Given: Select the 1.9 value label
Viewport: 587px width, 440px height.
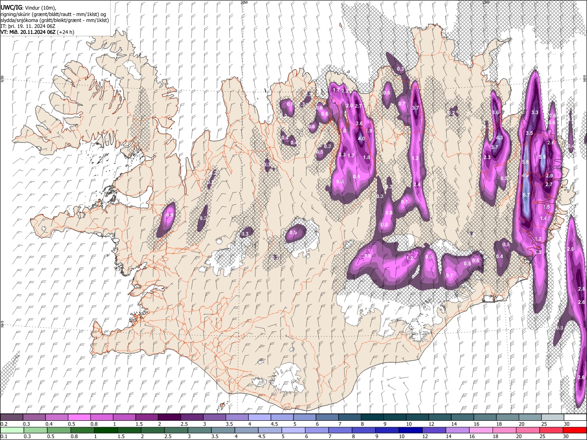Looking at the screenshot, I should coord(368,131).
